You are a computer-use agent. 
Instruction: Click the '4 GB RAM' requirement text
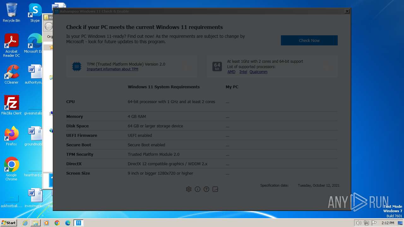(x=137, y=117)
